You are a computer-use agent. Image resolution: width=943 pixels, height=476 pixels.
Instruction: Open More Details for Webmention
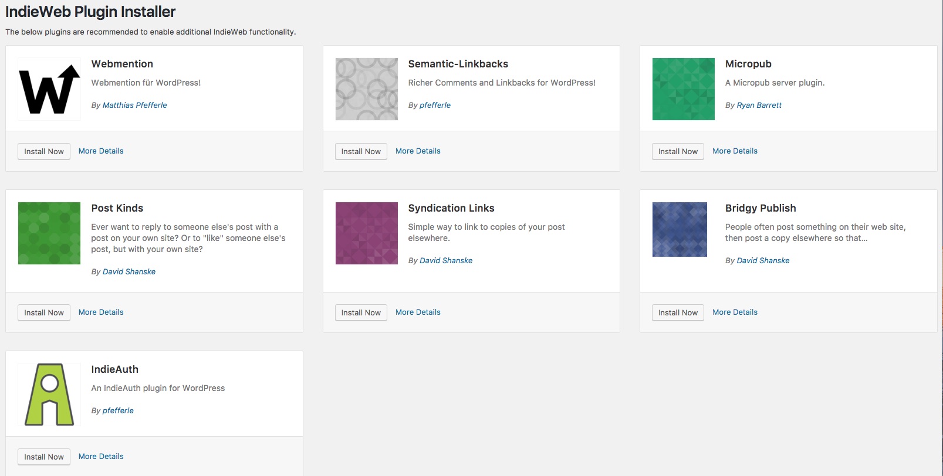pyautogui.click(x=101, y=151)
